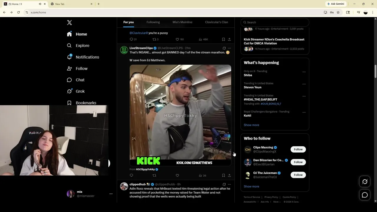Open Kohli trend more options
Screen dimensions: 377x212
pyautogui.click(x=304, y=112)
